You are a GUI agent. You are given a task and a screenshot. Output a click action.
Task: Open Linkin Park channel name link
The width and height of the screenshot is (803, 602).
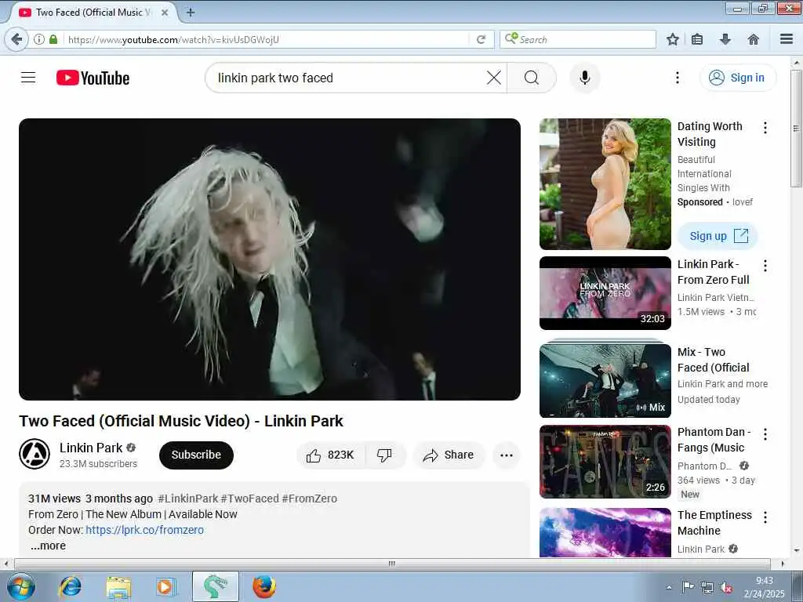point(91,448)
